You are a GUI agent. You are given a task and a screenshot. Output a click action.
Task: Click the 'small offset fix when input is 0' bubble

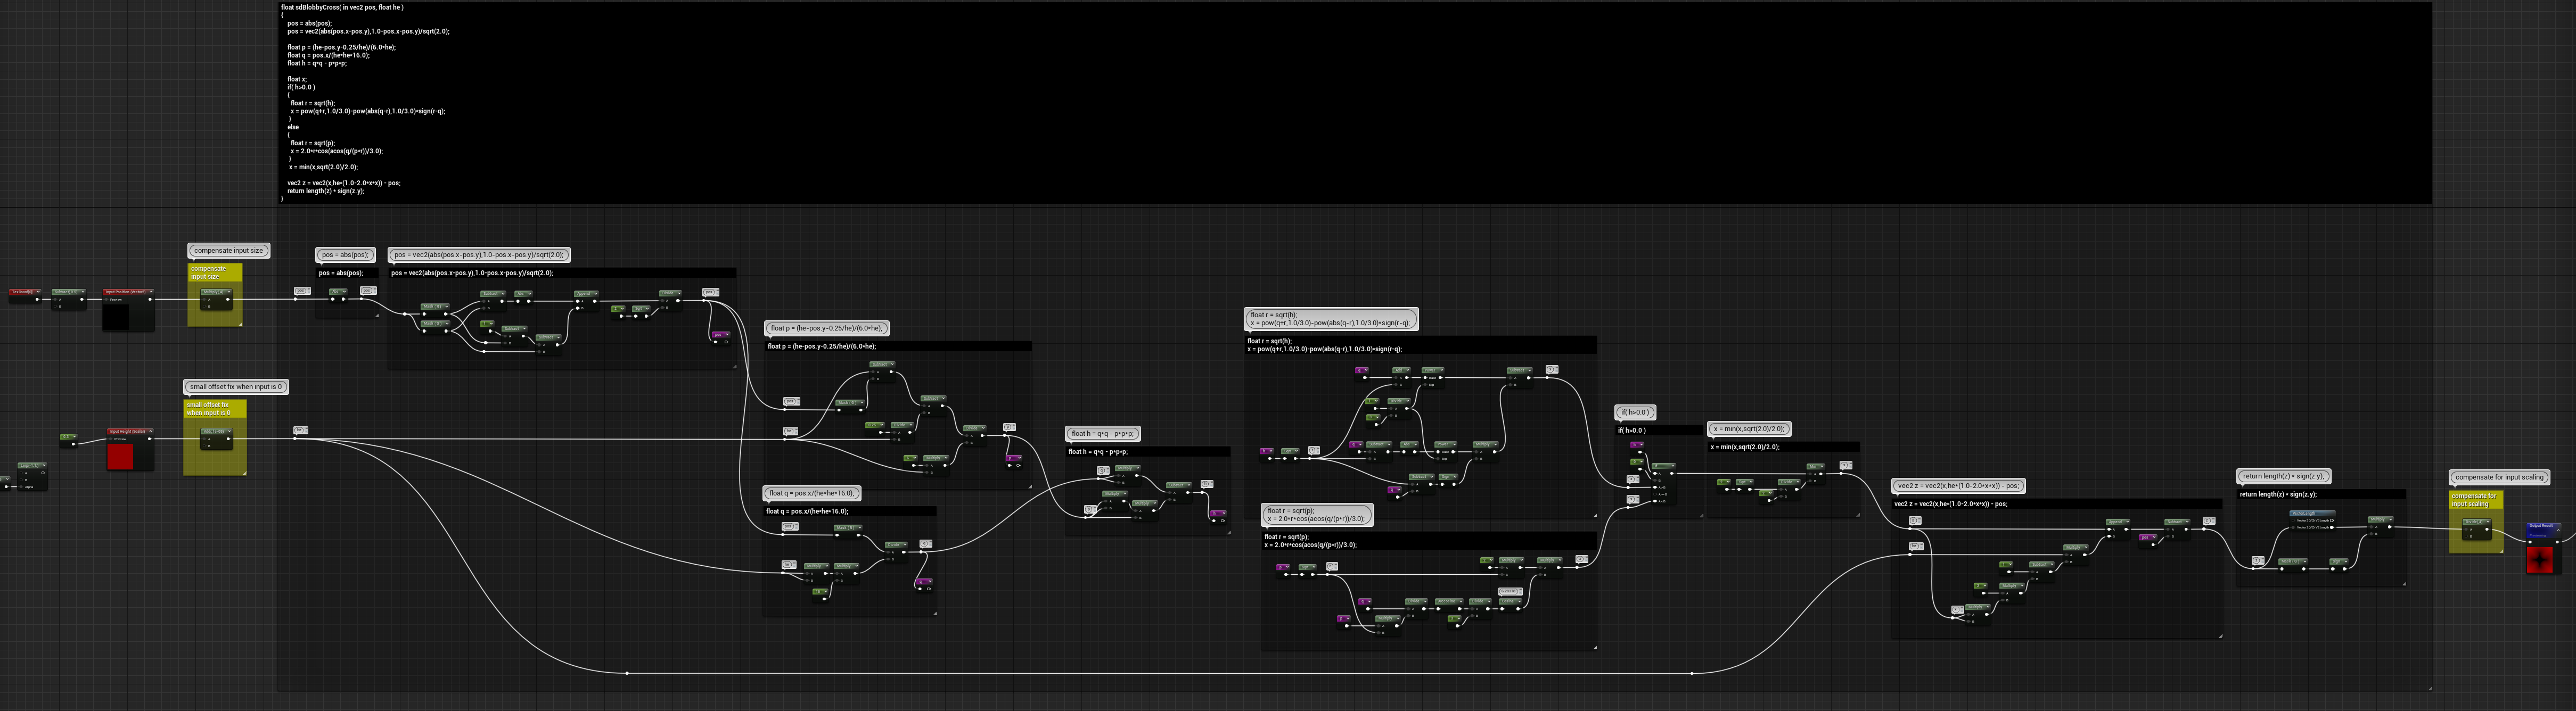[x=237, y=387]
